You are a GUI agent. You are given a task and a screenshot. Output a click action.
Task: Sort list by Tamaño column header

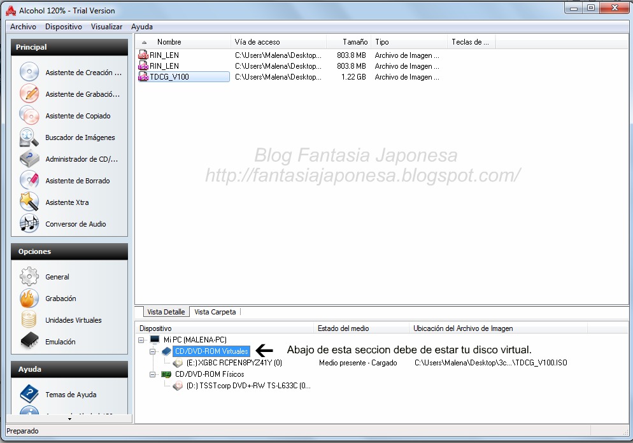coord(348,42)
